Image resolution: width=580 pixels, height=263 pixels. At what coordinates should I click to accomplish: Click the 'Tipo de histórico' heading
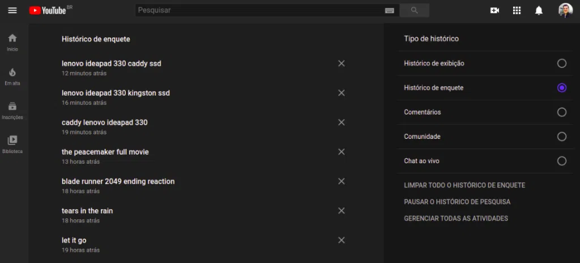click(x=431, y=39)
